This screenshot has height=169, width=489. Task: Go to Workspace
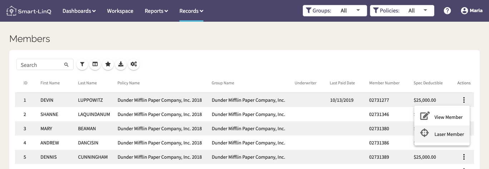tap(120, 11)
